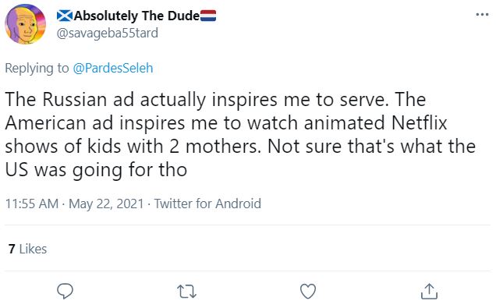
Task: Click the 11:55 AM timestamp
Action: (x=32, y=204)
